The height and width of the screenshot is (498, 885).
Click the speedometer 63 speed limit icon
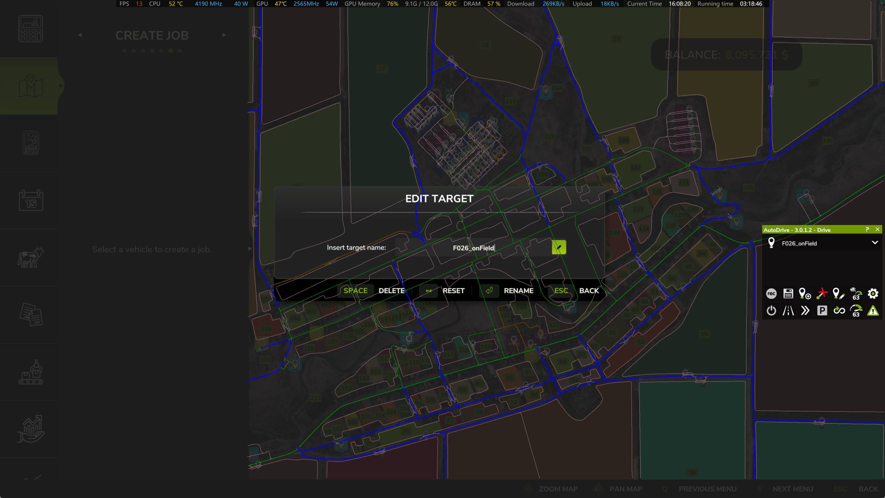tap(856, 311)
